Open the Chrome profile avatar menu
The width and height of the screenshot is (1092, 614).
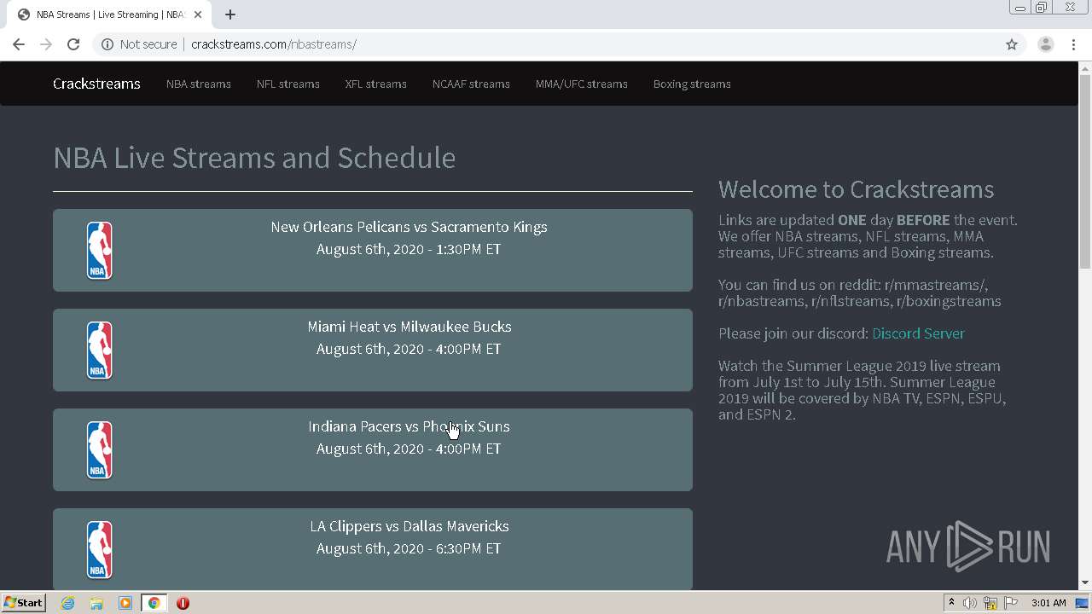[x=1045, y=44]
